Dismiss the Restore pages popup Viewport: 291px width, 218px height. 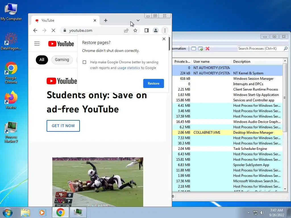tap(164, 39)
